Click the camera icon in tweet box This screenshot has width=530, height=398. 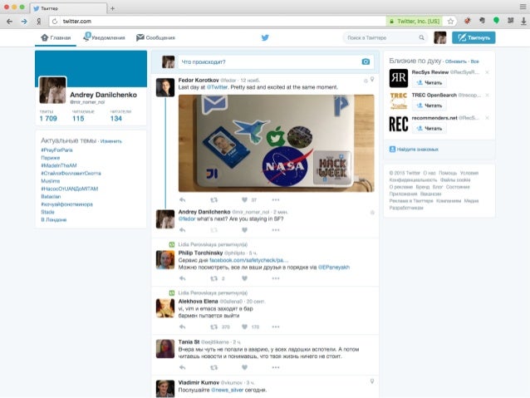tap(366, 61)
